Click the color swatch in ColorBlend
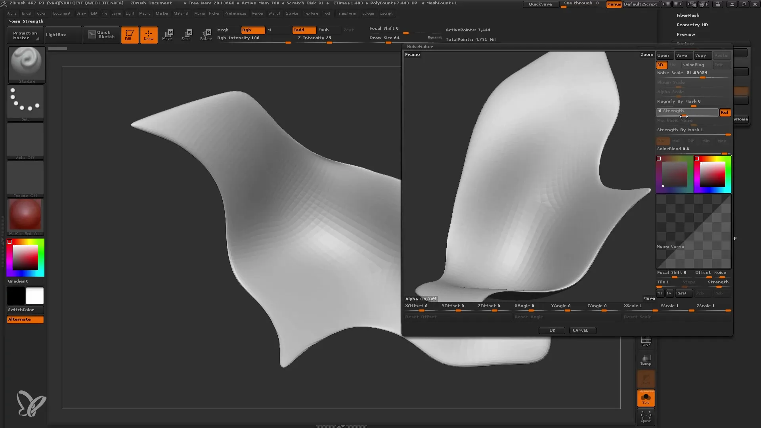This screenshot has width=761, height=428. coord(659,159)
